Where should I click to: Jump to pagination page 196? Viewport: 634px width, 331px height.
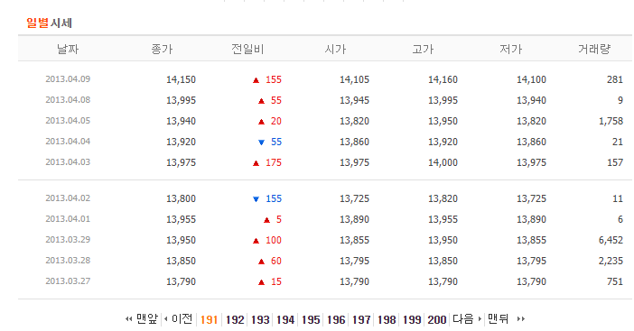point(336,319)
